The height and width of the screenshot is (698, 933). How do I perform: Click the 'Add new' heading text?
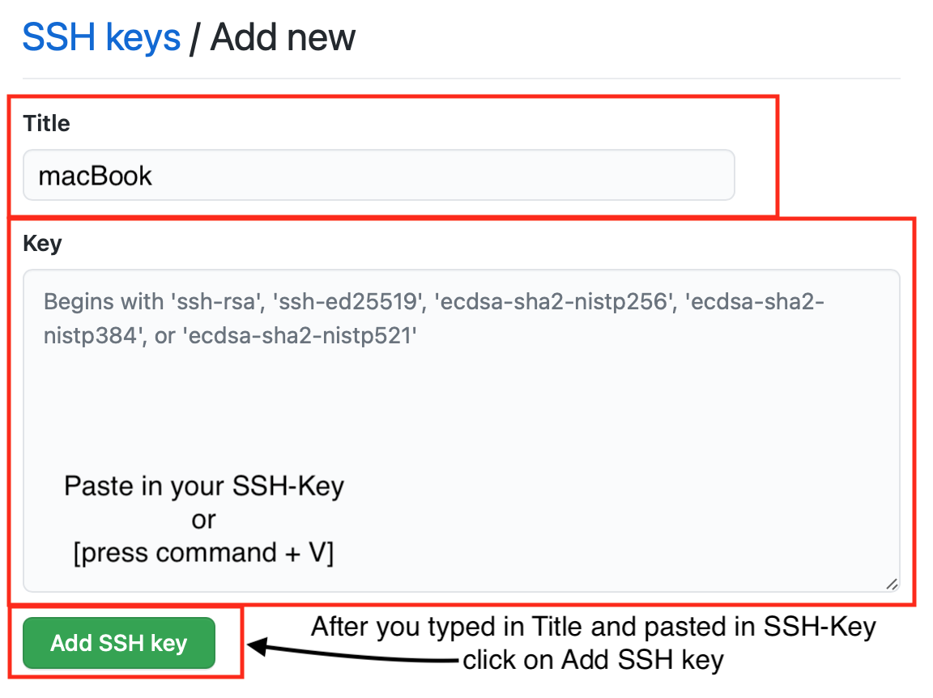pos(283,37)
